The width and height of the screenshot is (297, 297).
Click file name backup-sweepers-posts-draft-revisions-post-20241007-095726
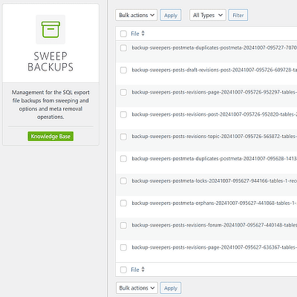[215, 70]
